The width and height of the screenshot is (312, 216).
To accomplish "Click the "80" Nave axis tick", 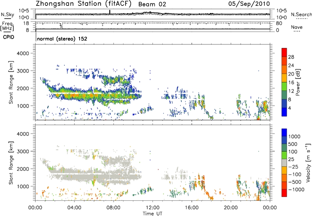I will click(279, 23).
